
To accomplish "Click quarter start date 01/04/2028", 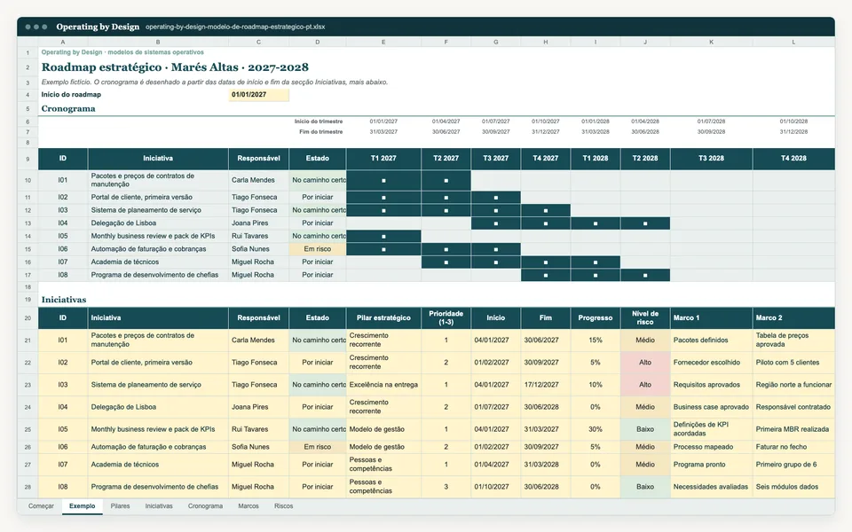I will coord(645,121).
